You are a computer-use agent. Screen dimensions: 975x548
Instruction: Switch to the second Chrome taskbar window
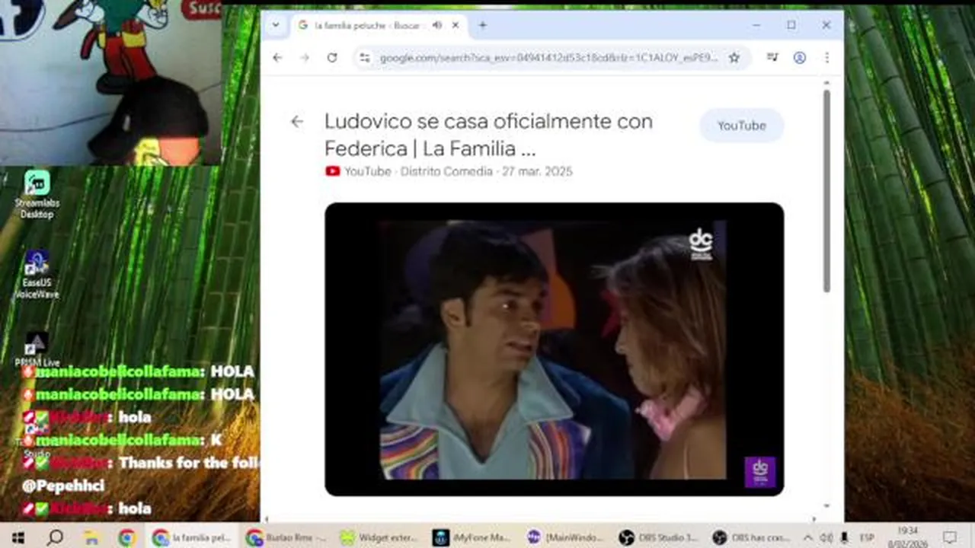pyautogui.click(x=286, y=537)
